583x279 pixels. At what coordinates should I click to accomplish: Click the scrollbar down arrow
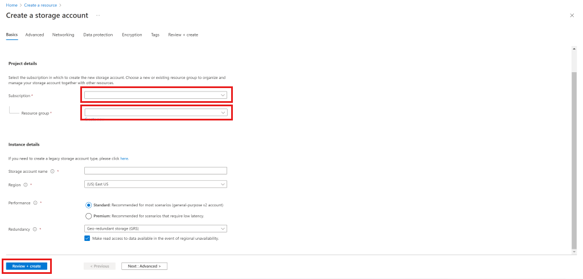[574, 252]
